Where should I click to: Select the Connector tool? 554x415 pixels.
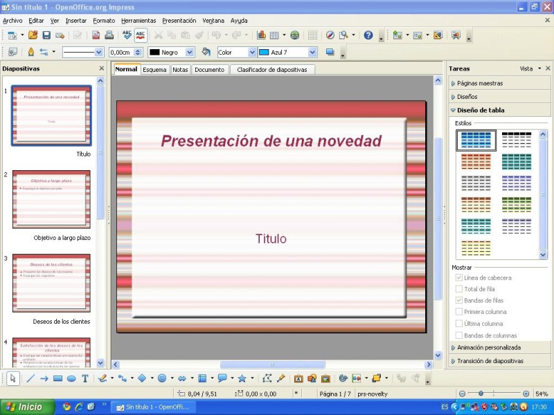coord(123,378)
